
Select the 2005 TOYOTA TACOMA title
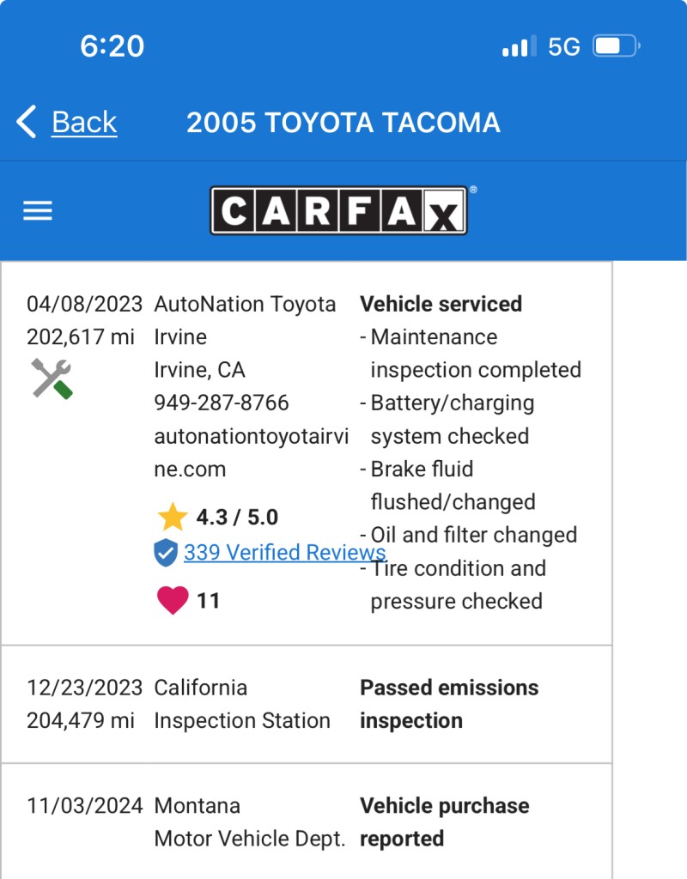(x=343, y=122)
